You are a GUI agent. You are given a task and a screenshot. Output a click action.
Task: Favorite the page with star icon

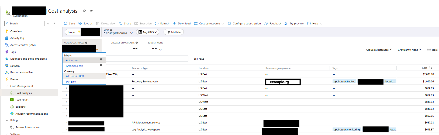point(91,11)
